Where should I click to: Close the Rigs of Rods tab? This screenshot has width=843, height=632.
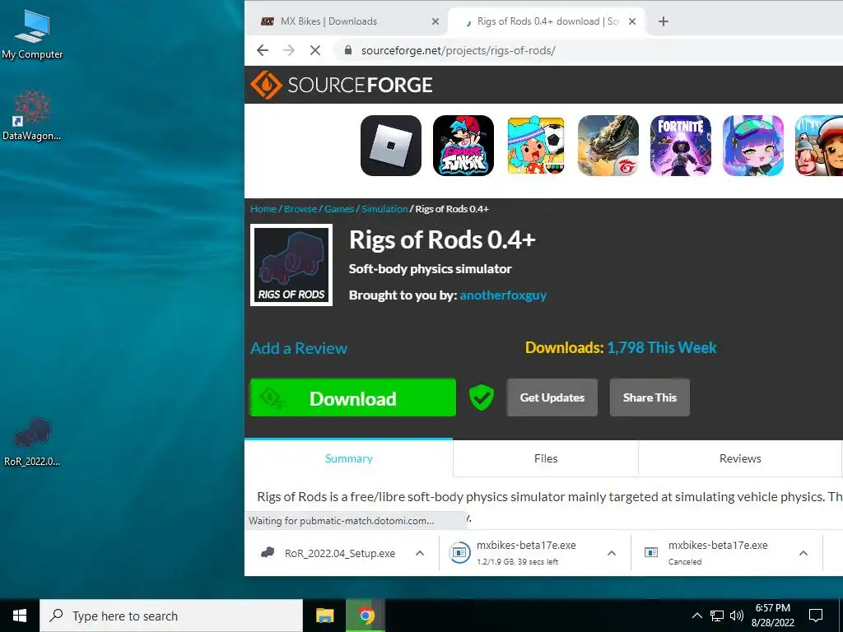point(632,21)
